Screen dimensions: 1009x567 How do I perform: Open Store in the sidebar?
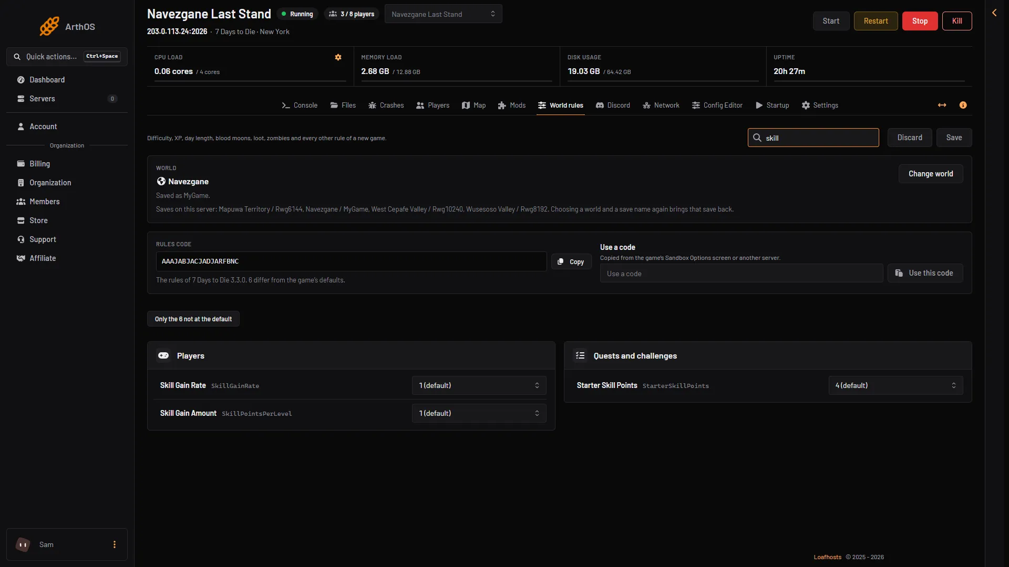(x=67, y=220)
